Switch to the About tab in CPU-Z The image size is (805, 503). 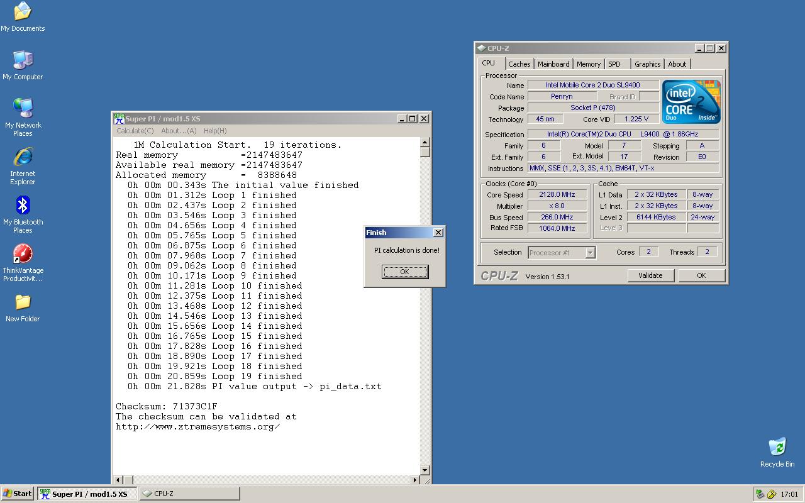[x=677, y=64]
